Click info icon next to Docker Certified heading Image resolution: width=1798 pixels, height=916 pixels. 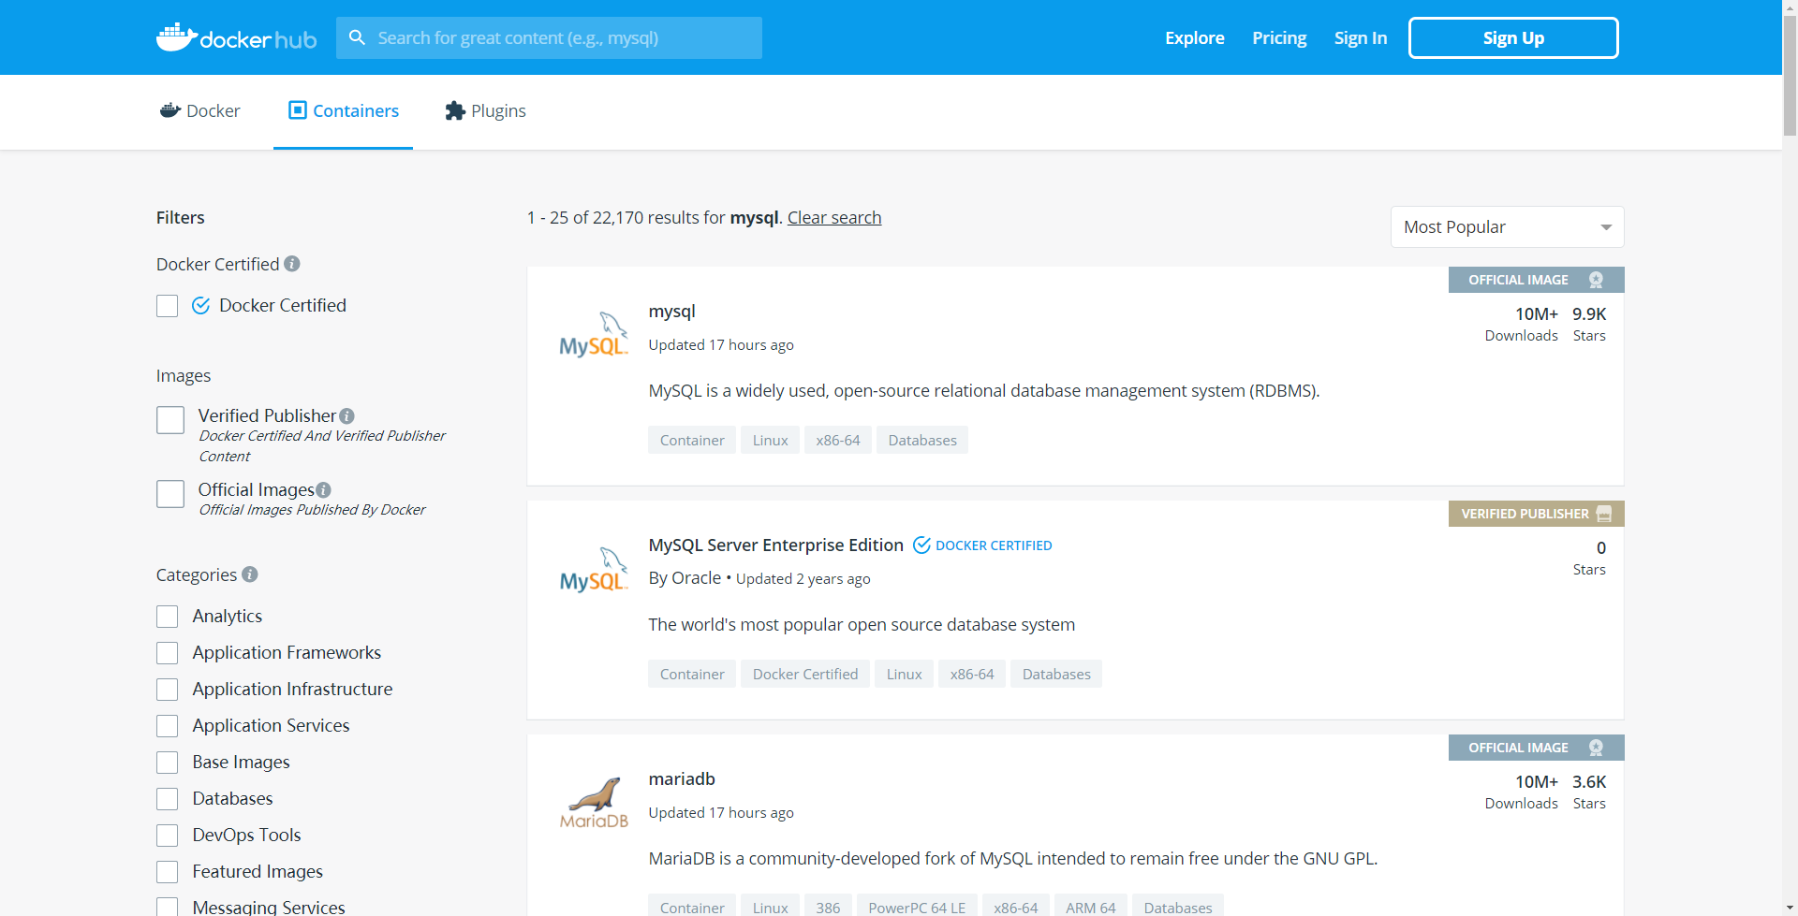pos(292,264)
